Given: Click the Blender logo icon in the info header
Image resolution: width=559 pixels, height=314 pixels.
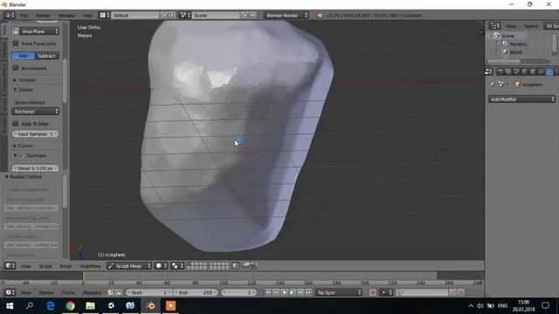Looking at the screenshot, I should coord(320,16).
